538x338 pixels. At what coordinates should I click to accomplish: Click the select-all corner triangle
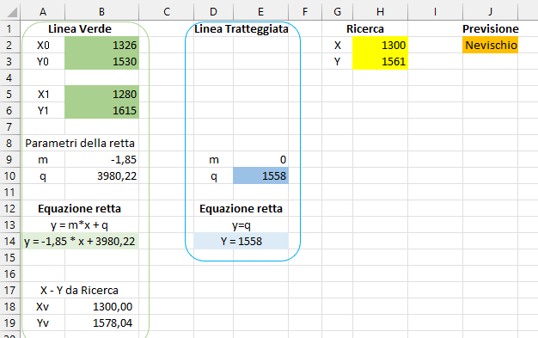pos(11,12)
